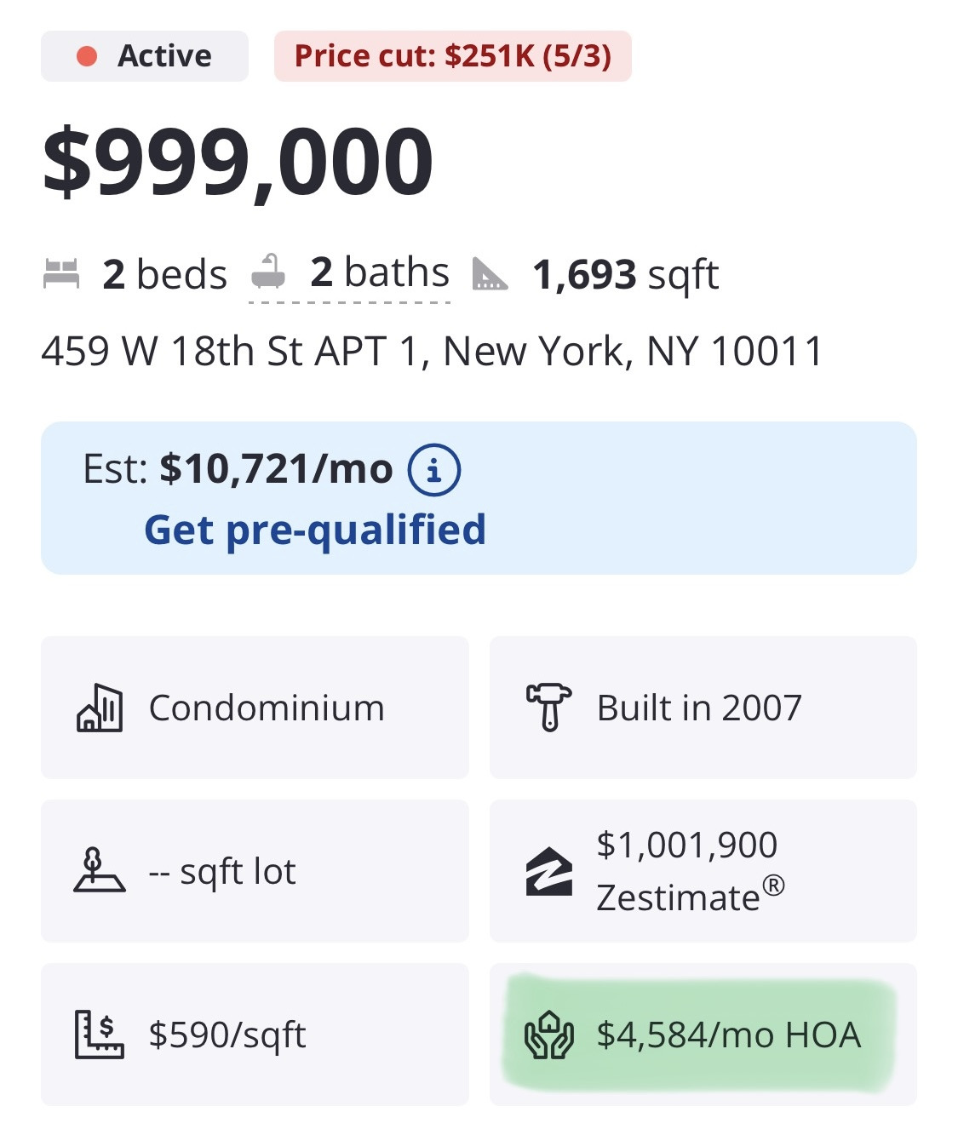958x1135 pixels.
Task: Click the underlined 2 baths text
Action: (379, 273)
